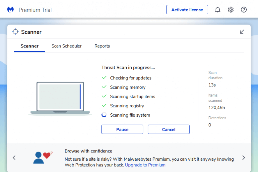Open the notifications bell

pos(218,10)
